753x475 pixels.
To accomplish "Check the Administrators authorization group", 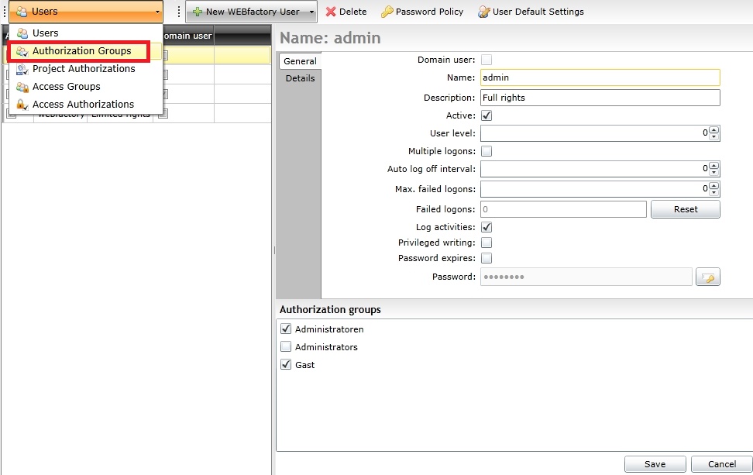I will (x=286, y=347).
